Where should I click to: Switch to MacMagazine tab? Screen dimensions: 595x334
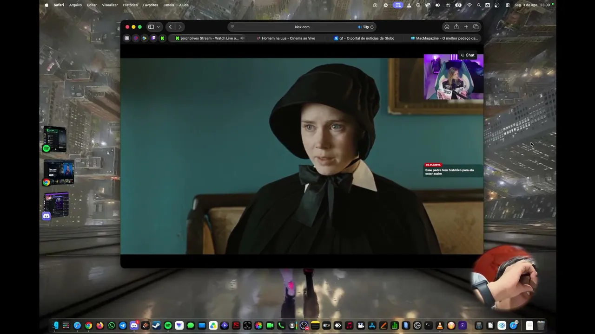(x=444, y=39)
